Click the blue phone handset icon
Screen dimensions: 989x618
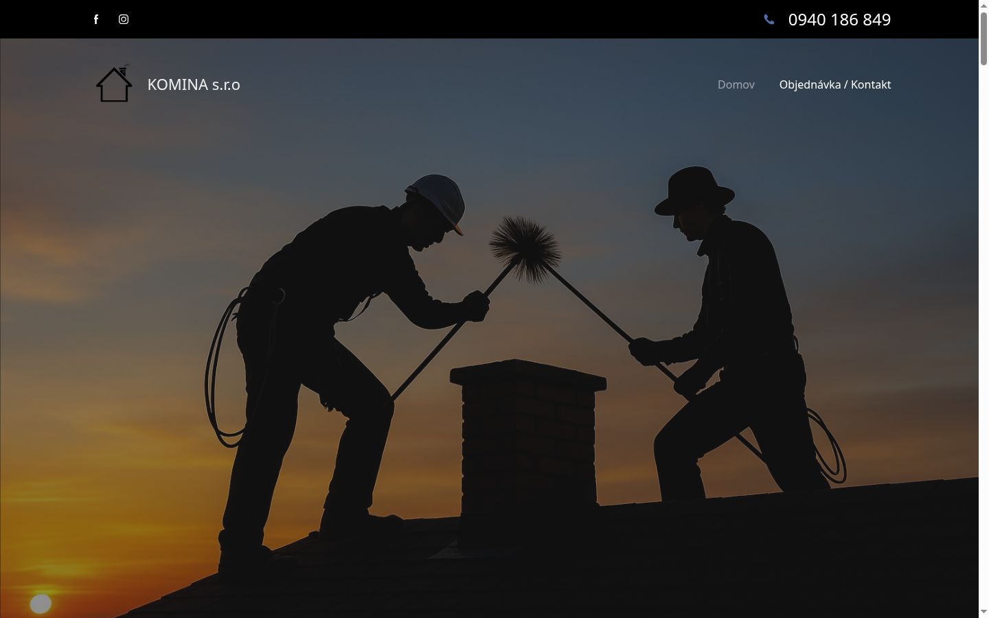point(769,19)
